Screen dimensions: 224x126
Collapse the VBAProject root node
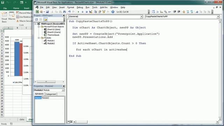pyautogui.click(x=35, y=24)
